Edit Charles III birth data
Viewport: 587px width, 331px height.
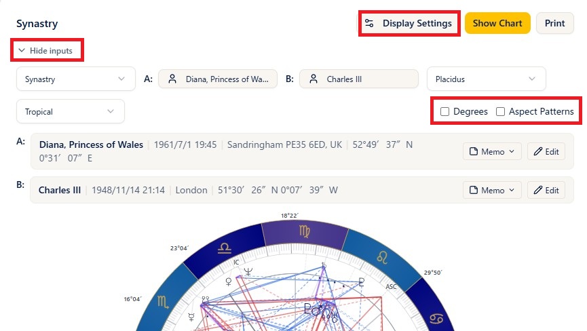point(546,190)
